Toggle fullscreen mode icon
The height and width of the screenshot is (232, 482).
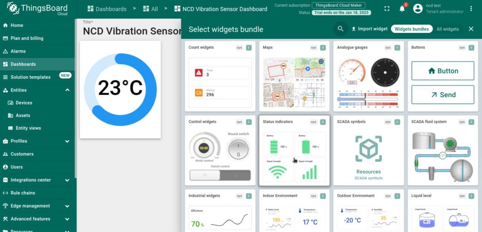[387, 8]
